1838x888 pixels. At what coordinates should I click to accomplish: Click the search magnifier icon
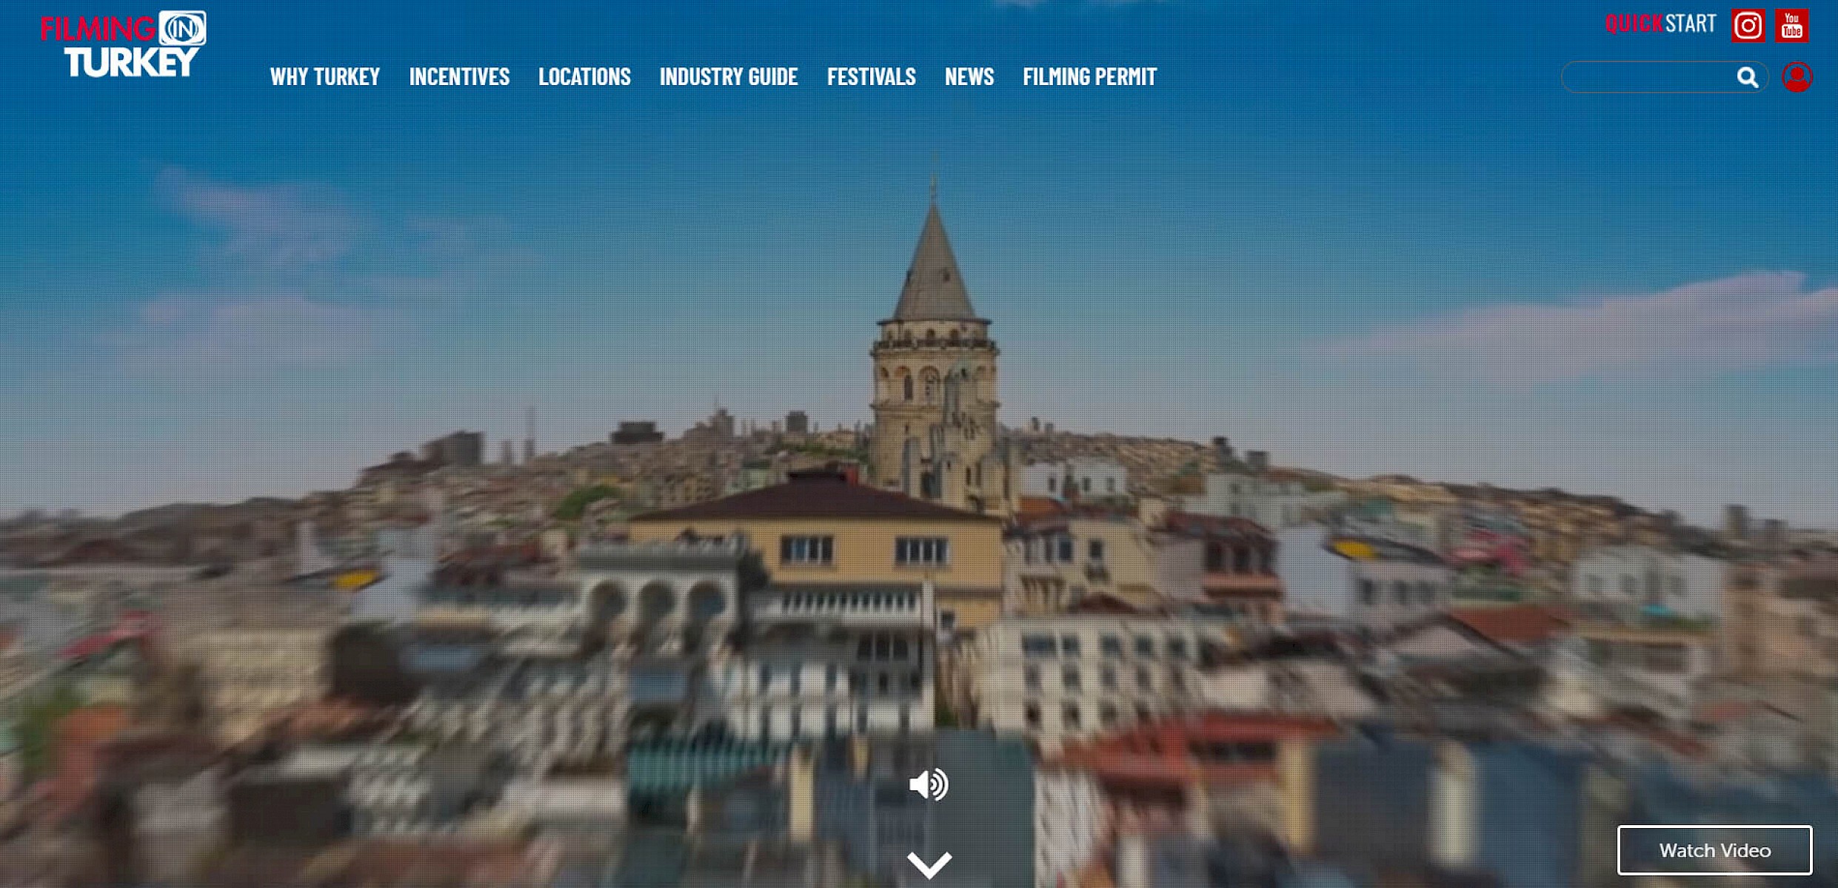[x=1747, y=77]
